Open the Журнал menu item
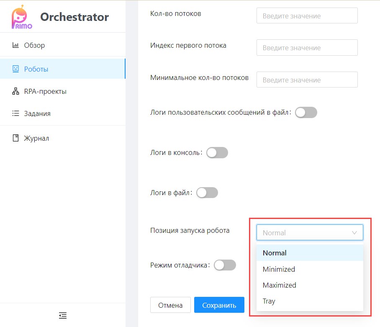Viewport: 380px width, 327px height. tap(63, 138)
